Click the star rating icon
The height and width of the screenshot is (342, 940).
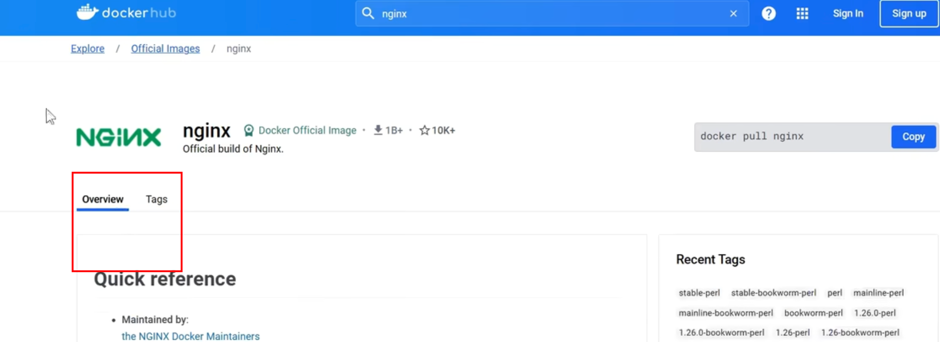[424, 130]
